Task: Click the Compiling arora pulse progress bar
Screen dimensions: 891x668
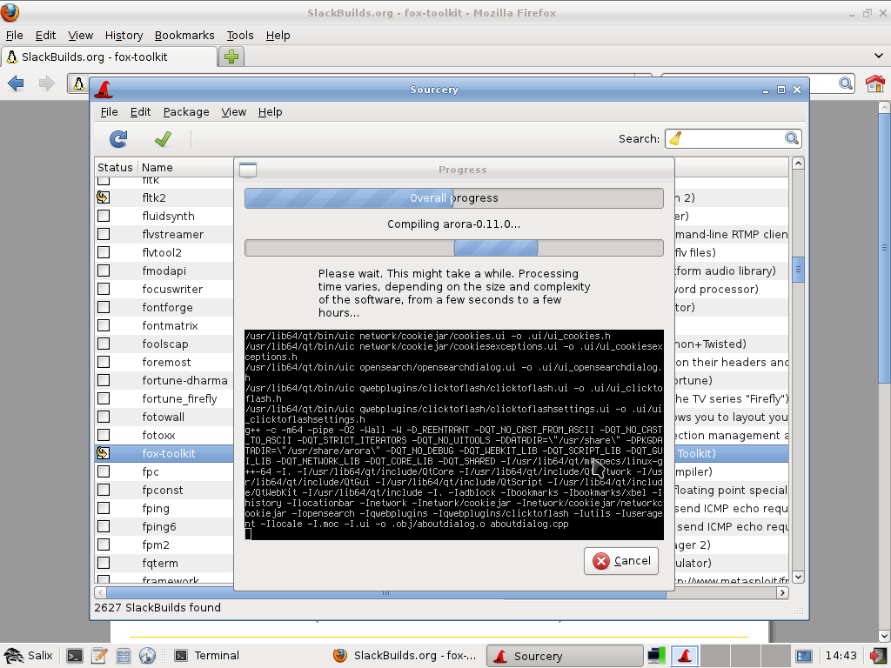Action: 454,248
